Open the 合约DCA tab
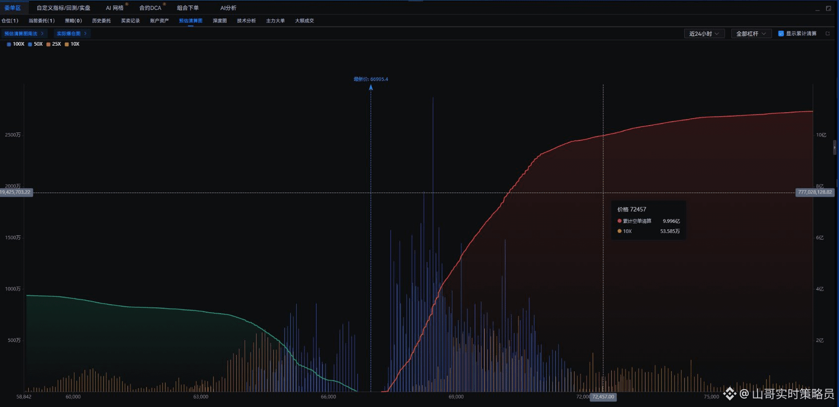This screenshot has height=407, width=839. coord(150,8)
